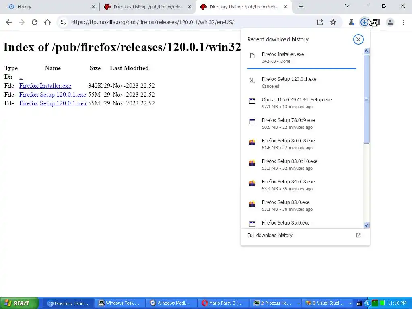Open the Windows start menu
Image resolution: width=412 pixels, height=309 pixels.
[x=19, y=303]
